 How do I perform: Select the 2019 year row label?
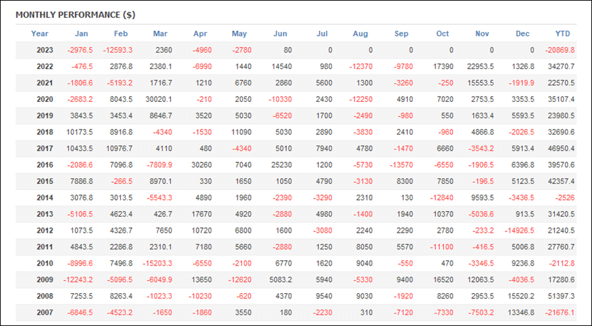point(45,116)
